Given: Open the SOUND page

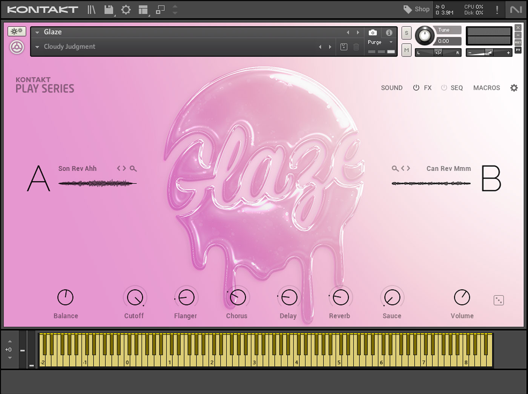Looking at the screenshot, I should pos(391,88).
